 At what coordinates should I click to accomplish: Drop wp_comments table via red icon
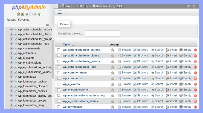pos(195,79)
